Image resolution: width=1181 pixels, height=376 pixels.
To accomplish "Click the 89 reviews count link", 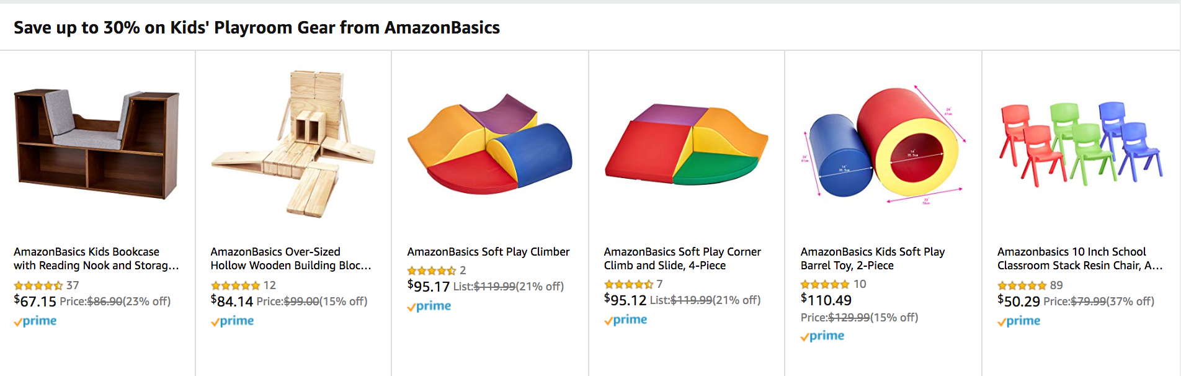I will [1056, 285].
